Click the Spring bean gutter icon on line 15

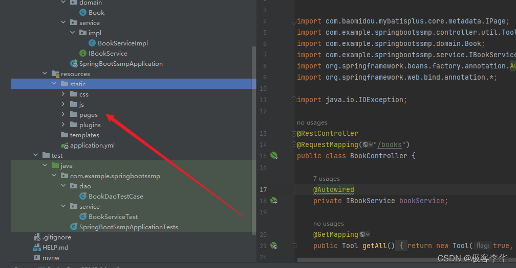(x=274, y=156)
